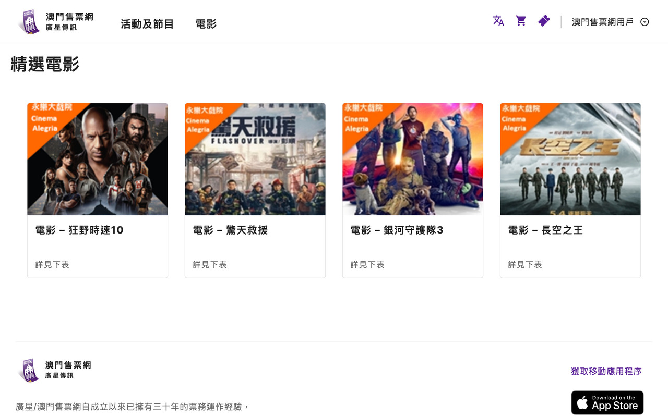Open the Download on the App Store badge
Screen dimensions: 668x417
click(x=607, y=402)
